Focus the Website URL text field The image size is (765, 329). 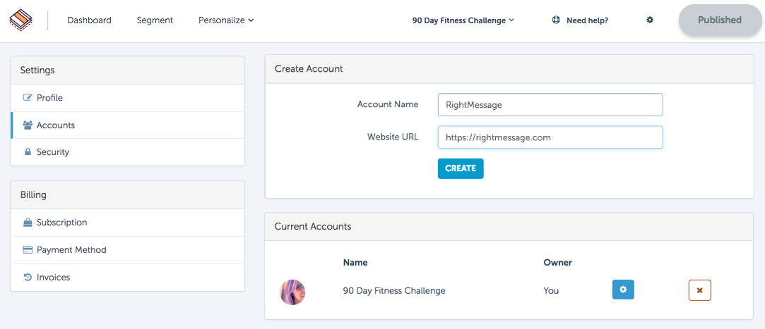[x=550, y=137]
